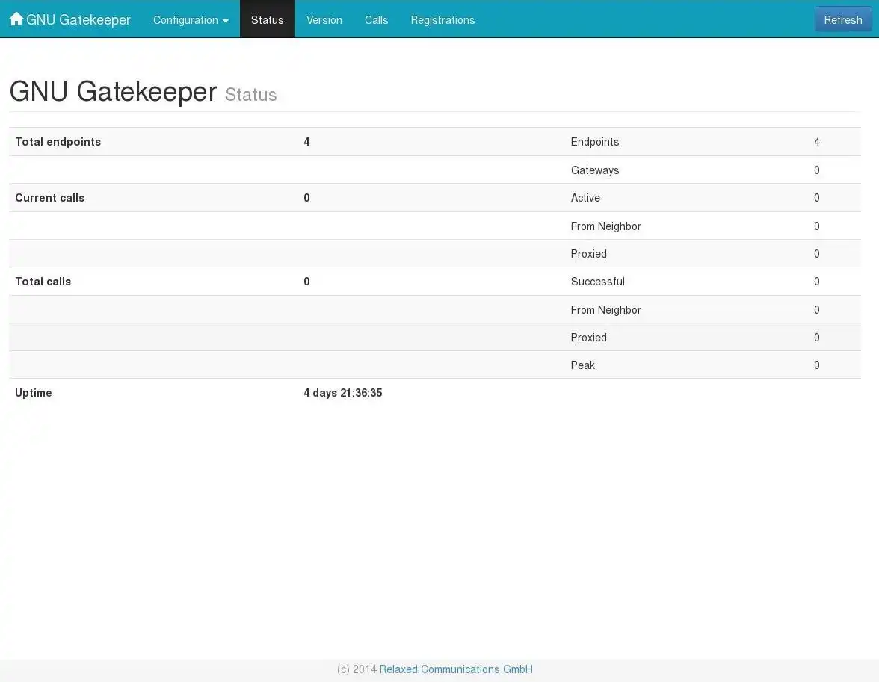Click the Peak row label
This screenshot has height=682, width=879.
tap(582, 365)
